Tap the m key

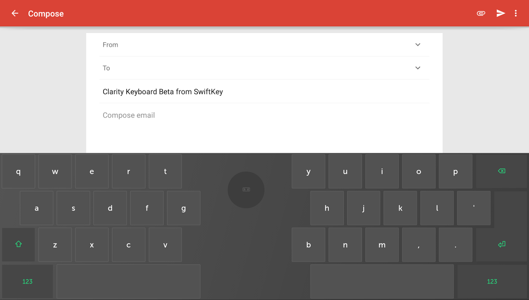382,245
